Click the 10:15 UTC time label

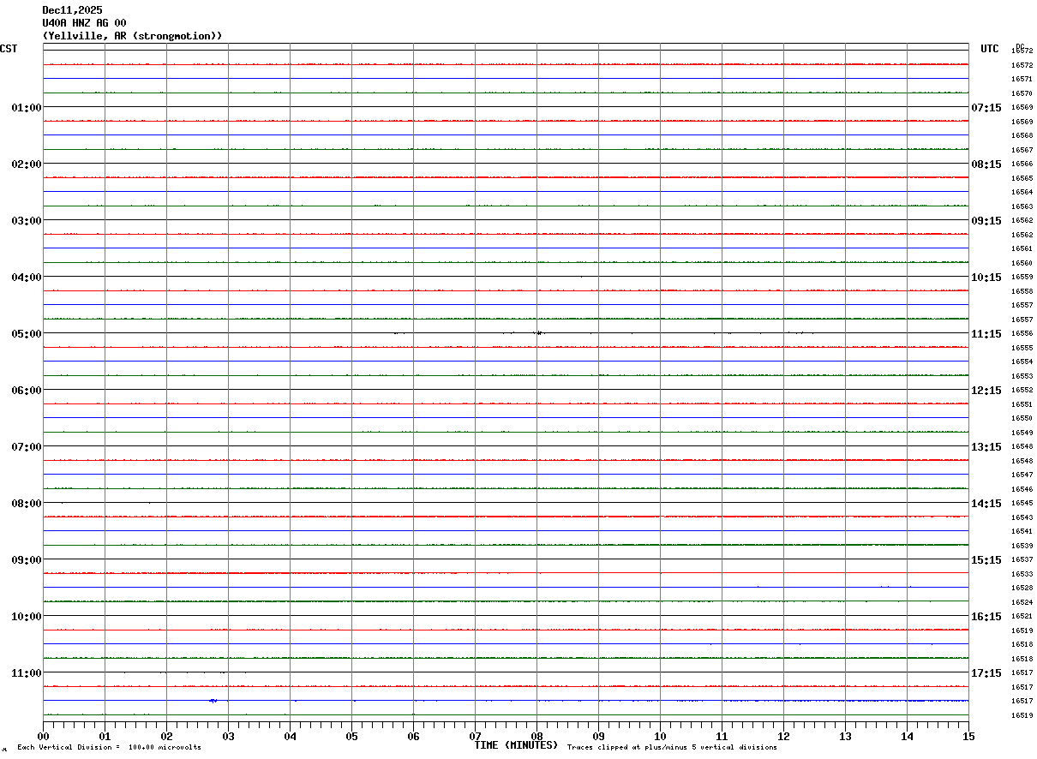[986, 278]
